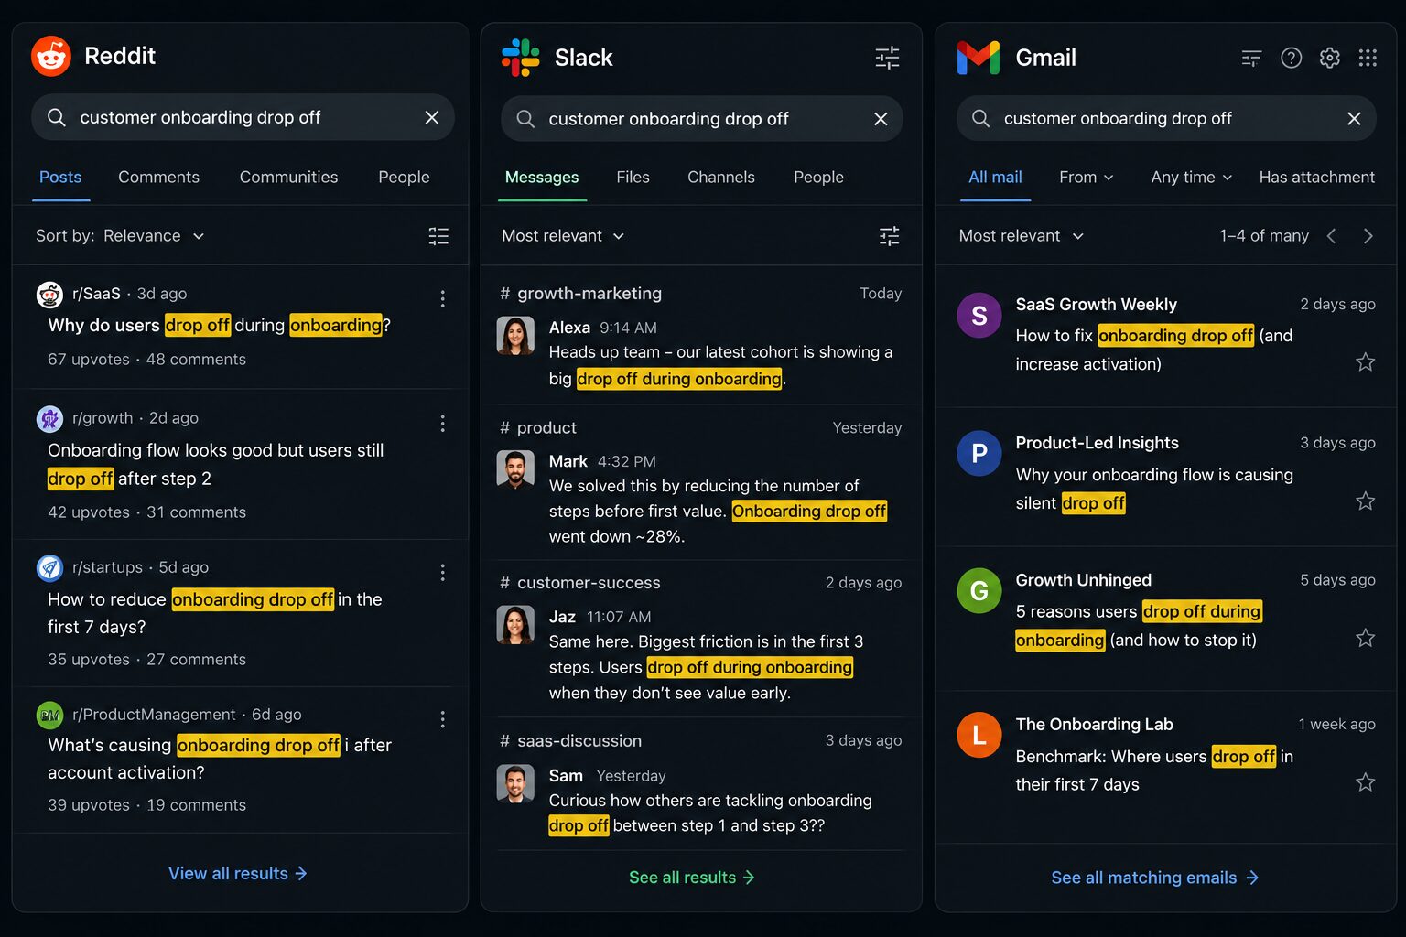The height and width of the screenshot is (937, 1406).
Task: Select Gmail All mail tab
Action: [995, 178]
